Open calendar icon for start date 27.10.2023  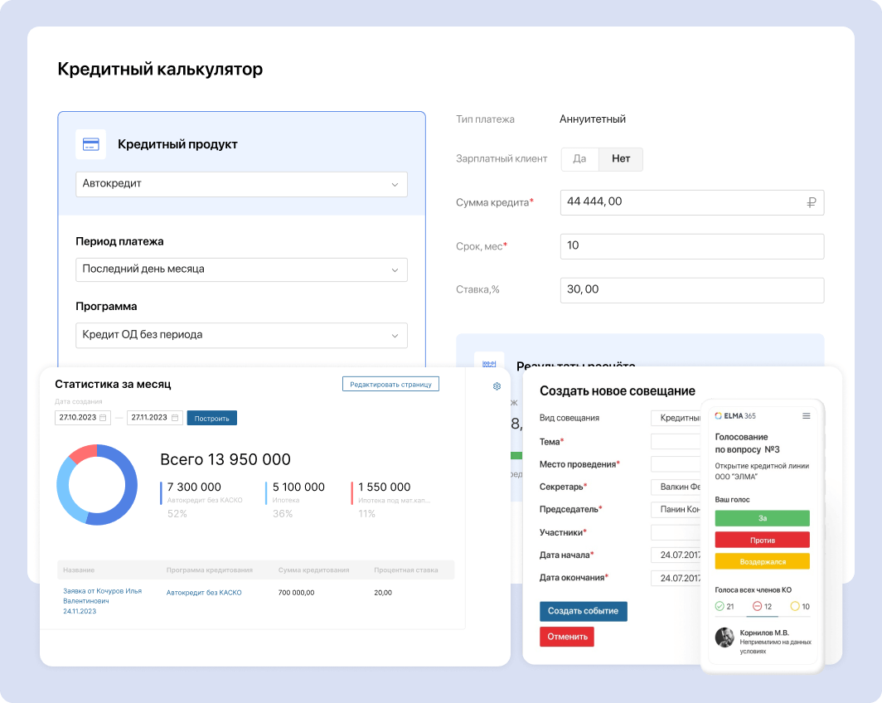click(x=104, y=418)
